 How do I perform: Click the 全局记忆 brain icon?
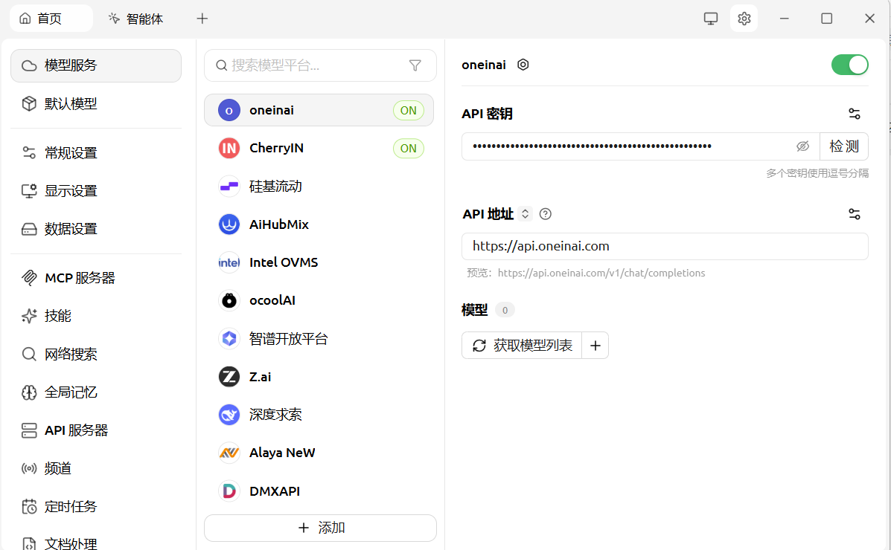(x=29, y=392)
